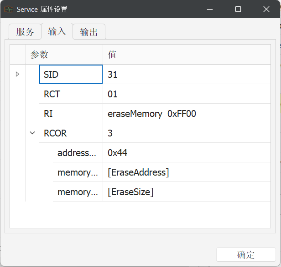Click the [EraseSize] value cell

[x=187, y=192]
